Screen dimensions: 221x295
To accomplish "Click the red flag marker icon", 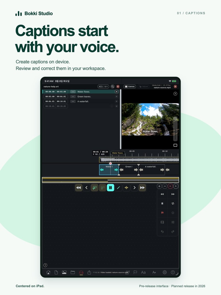I will 162,213.
